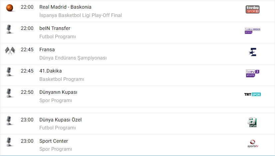Image resolution: width=275 pixels, height=156 pixels.
Task: Click the microphone icon beside 41.Dakika
Action: 9,72
